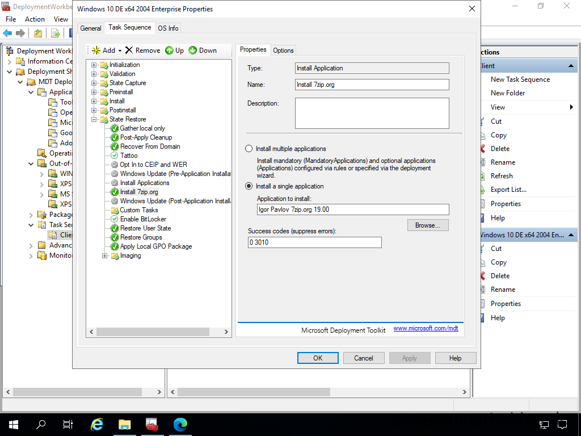Select the Recover From Domain step
Screen dimensions: 581x436
pos(150,146)
